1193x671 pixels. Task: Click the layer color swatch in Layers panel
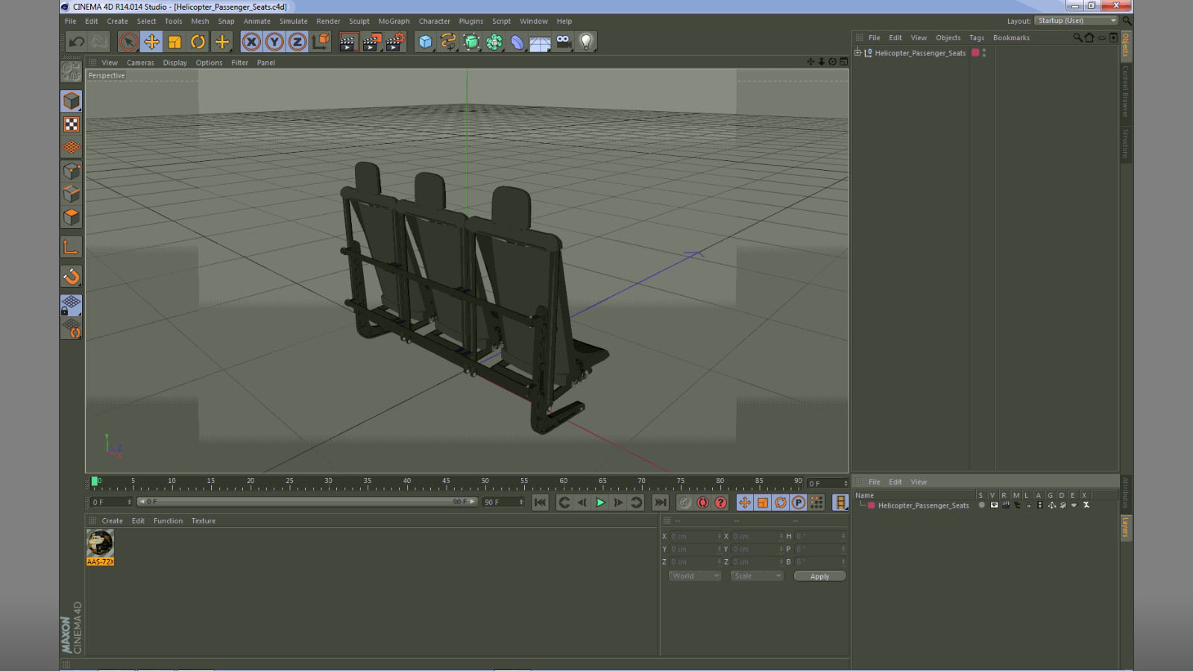pyautogui.click(x=871, y=505)
